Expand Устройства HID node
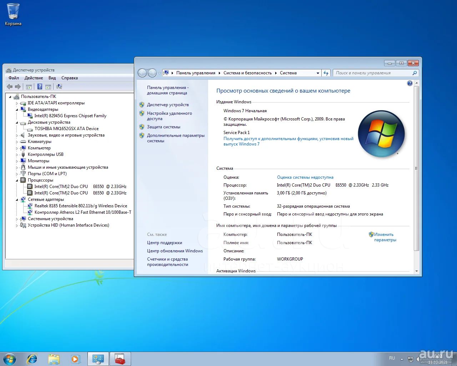This screenshot has height=366, width=457. [x=17, y=226]
